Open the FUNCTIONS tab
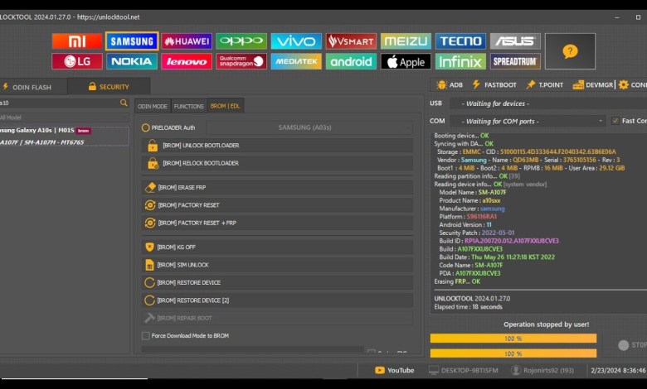Viewport: 647px width, 389px height. tap(189, 106)
